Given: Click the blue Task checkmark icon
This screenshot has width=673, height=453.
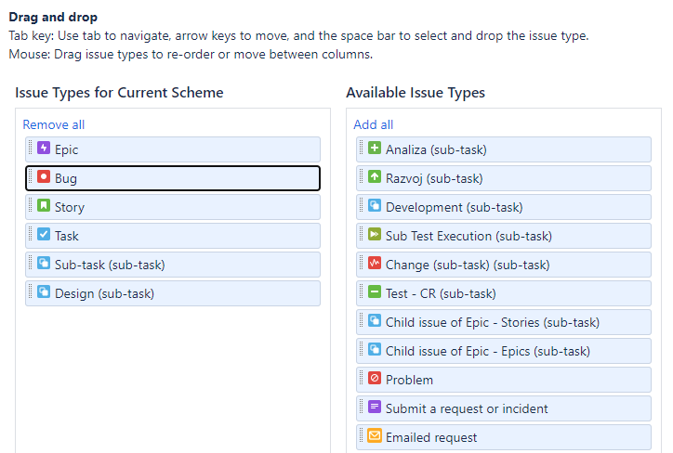Looking at the screenshot, I should click(x=43, y=235).
